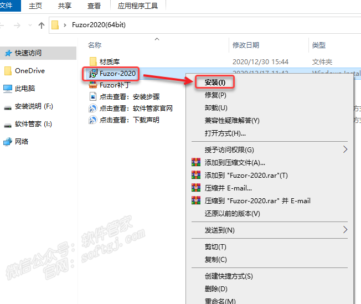Open the 材质库 folder icon
Viewport: 361px width, 304px height.
(x=93, y=61)
